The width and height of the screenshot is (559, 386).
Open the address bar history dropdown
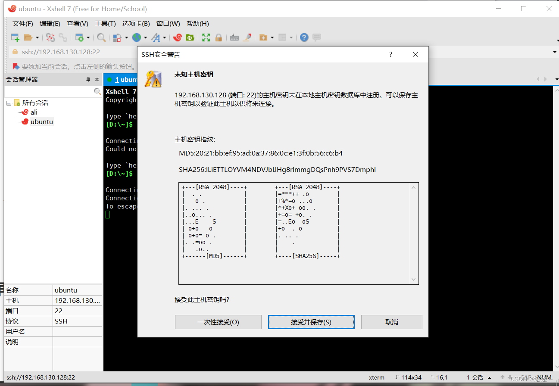click(554, 52)
